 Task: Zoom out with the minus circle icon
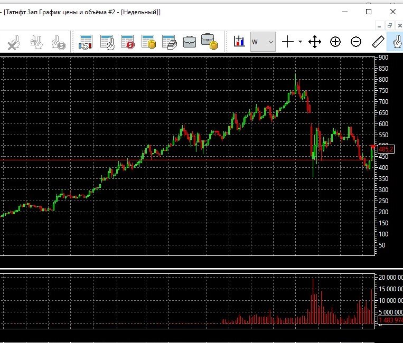point(355,42)
